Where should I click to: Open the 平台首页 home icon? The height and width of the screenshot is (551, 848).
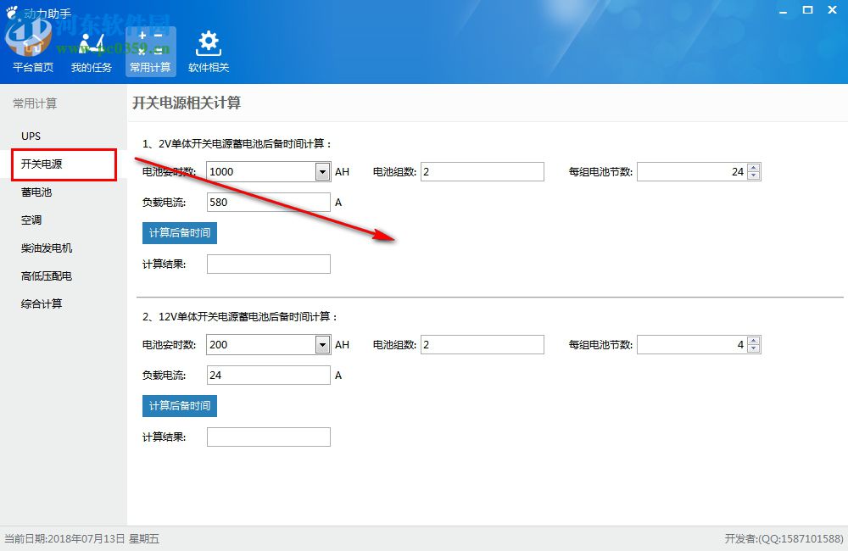pyautogui.click(x=31, y=48)
